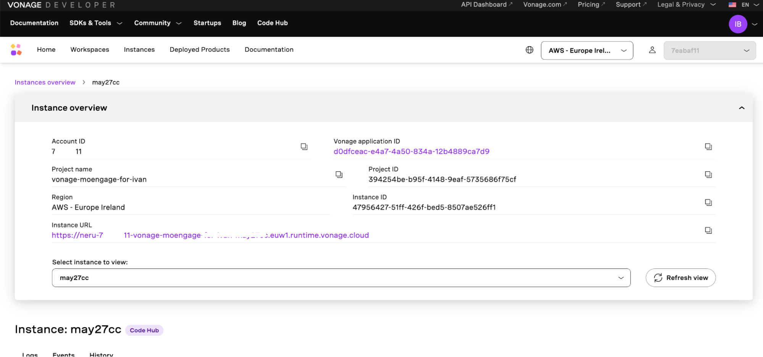
Task: Click the Instance: may27cc heading
Action: tap(68, 330)
